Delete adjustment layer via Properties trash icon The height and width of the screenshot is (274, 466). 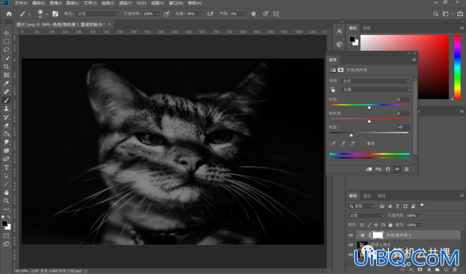[x=407, y=169]
